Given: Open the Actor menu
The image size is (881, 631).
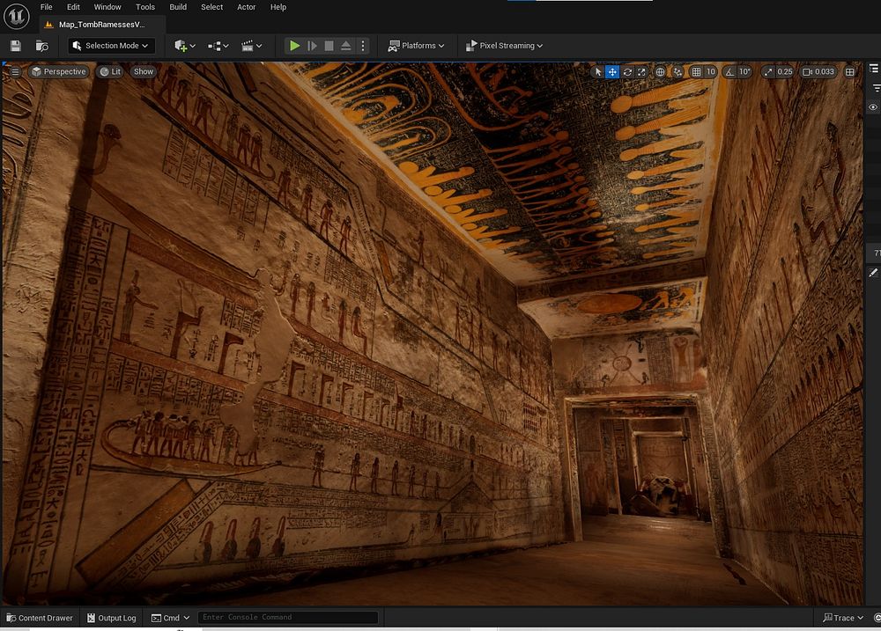Looking at the screenshot, I should 247,7.
